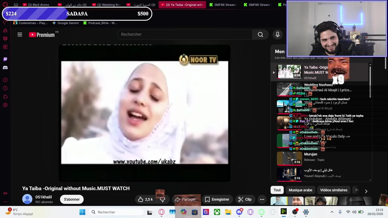388x218 pixels.
Task: Open the YouTube guide hamburger menu
Action: [20, 35]
